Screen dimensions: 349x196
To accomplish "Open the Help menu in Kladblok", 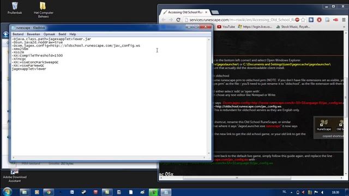I will (73, 34).
